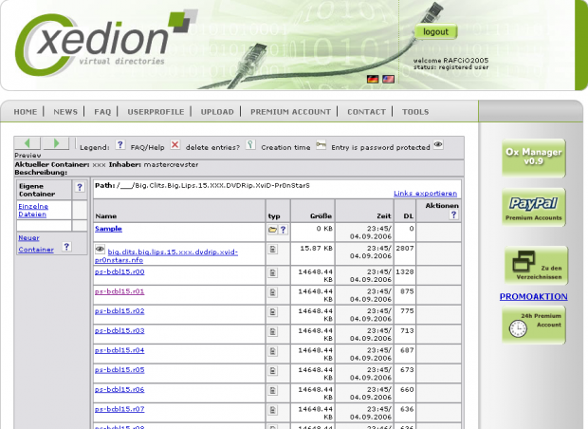This screenshot has width=588, height=429.
Task: Switch language with the US flag
Action: pos(388,79)
